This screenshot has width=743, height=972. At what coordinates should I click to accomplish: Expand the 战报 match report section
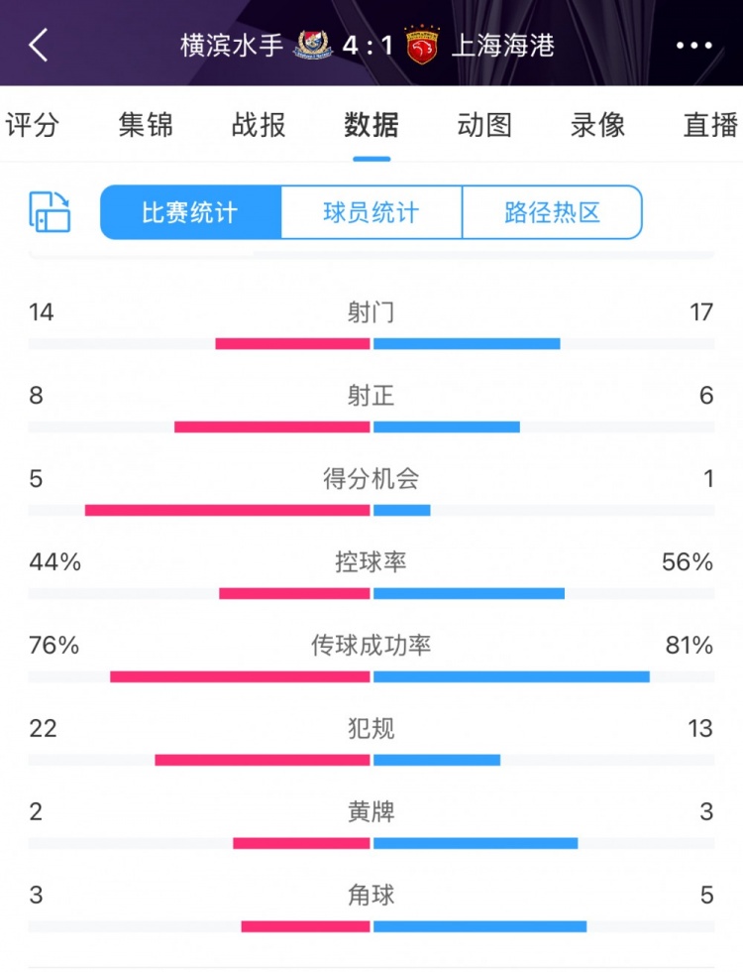pos(256,126)
